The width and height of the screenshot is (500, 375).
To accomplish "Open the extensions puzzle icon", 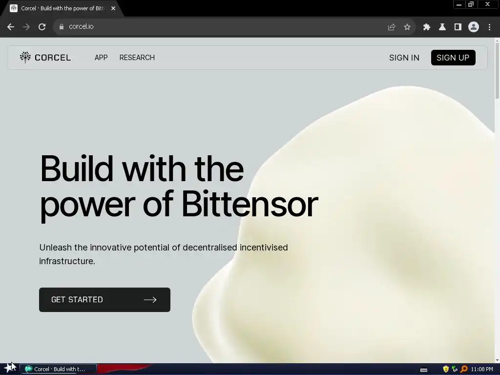I will click(x=426, y=27).
